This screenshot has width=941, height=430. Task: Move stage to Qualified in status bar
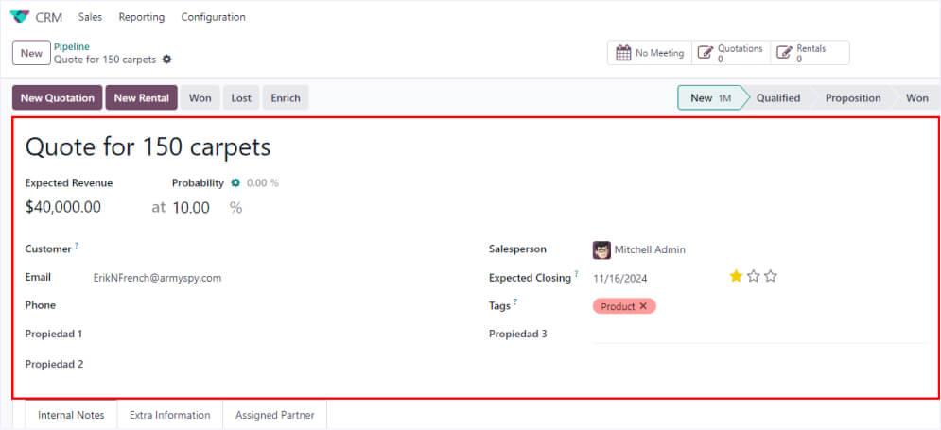click(x=777, y=98)
